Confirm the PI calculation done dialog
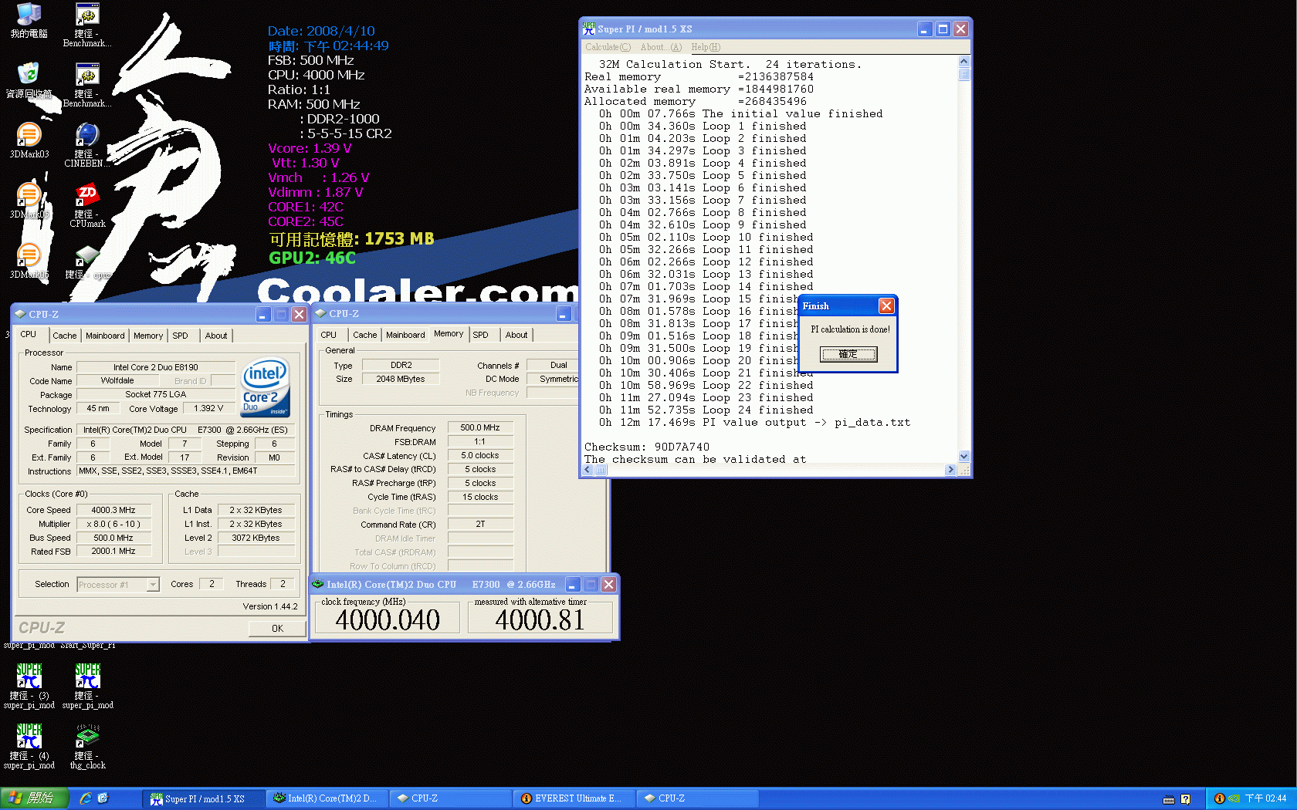The height and width of the screenshot is (810, 1297). click(x=848, y=354)
